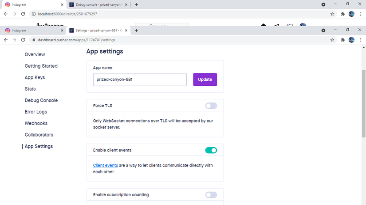The width and height of the screenshot is (366, 205).
Task: Bookmark the Pusher settings page with star
Action: click(332, 40)
